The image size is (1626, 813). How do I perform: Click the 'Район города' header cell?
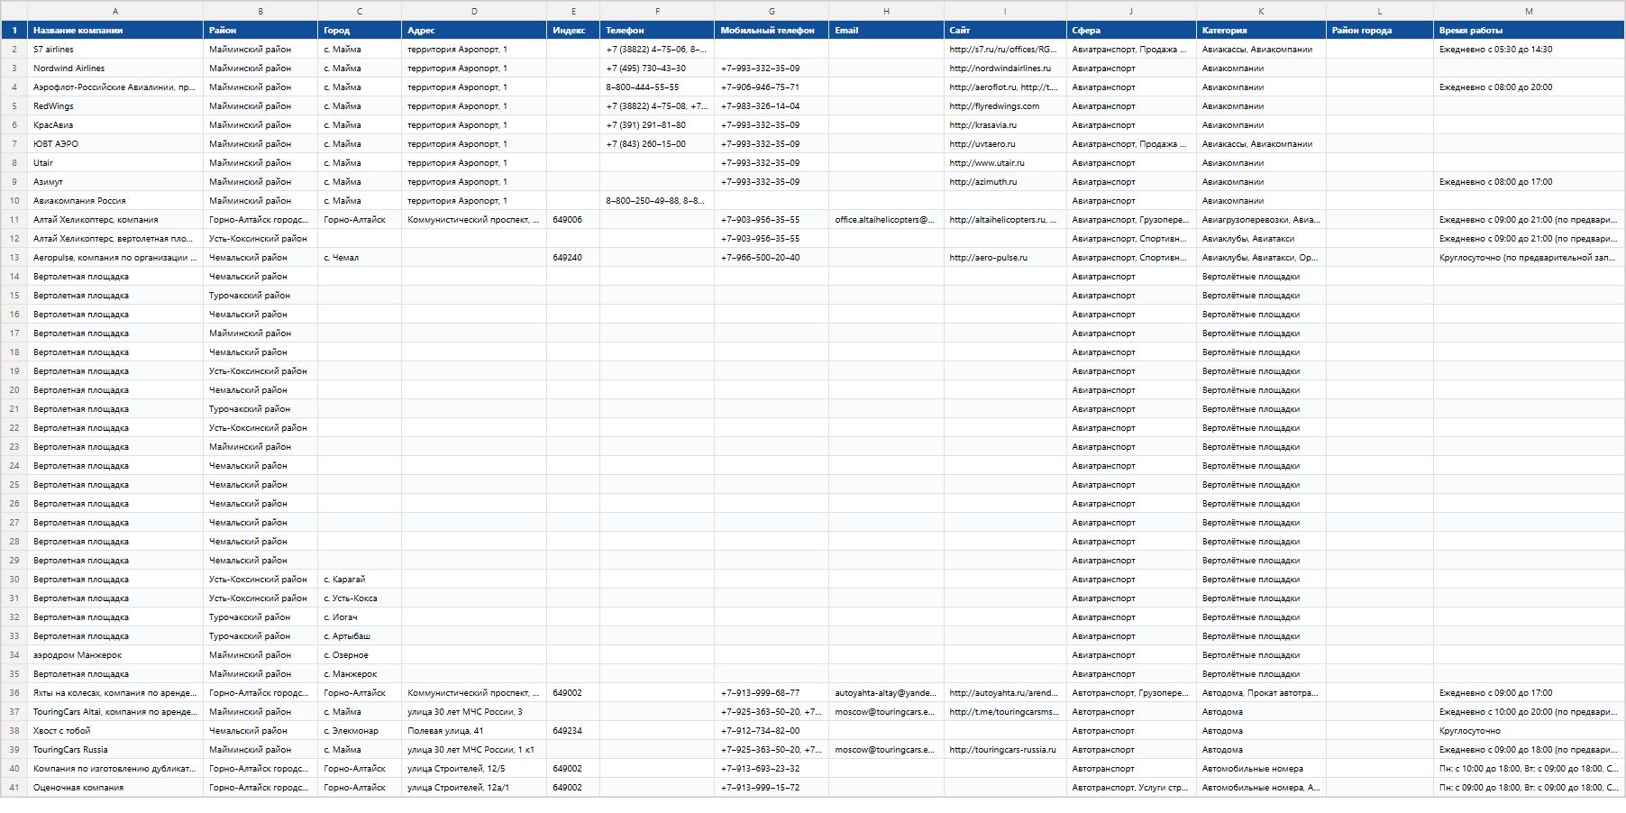[1380, 31]
